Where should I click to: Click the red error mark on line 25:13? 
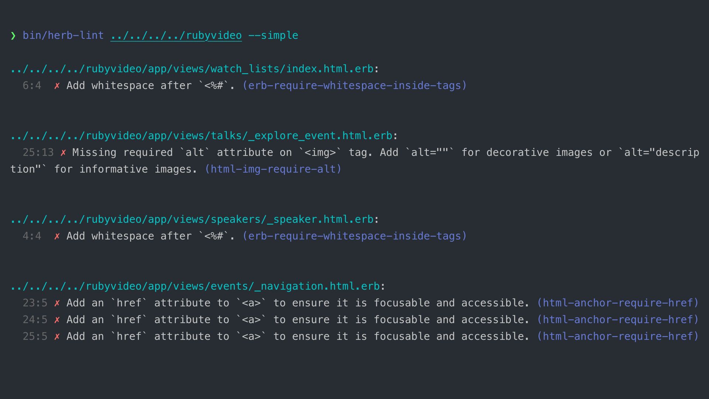tap(63, 153)
